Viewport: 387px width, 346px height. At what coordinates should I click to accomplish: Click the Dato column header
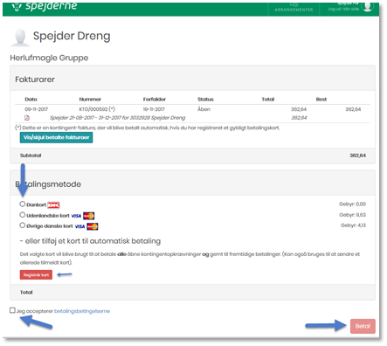tap(31, 100)
